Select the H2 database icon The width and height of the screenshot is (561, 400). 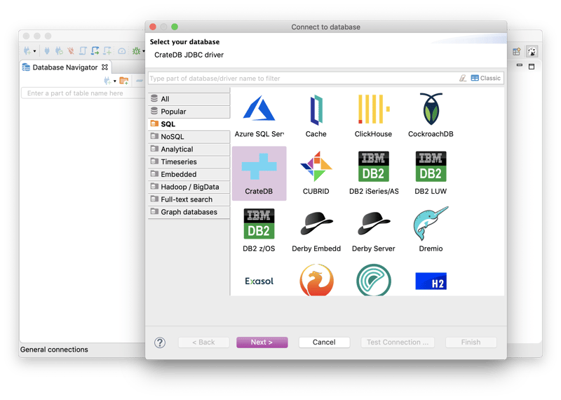click(x=431, y=281)
